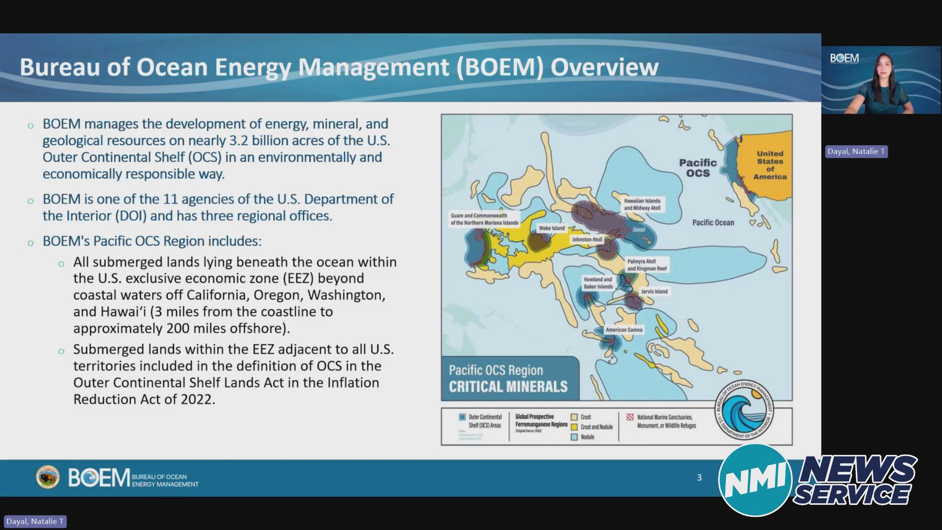Click the Bureau of Ocean Energy Management footer text

(165, 480)
